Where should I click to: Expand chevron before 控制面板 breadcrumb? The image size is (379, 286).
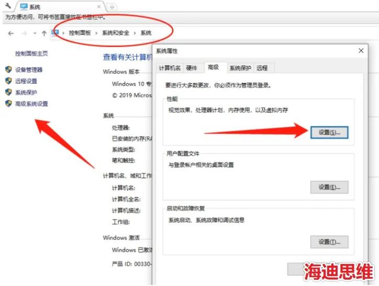coord(63,33)
